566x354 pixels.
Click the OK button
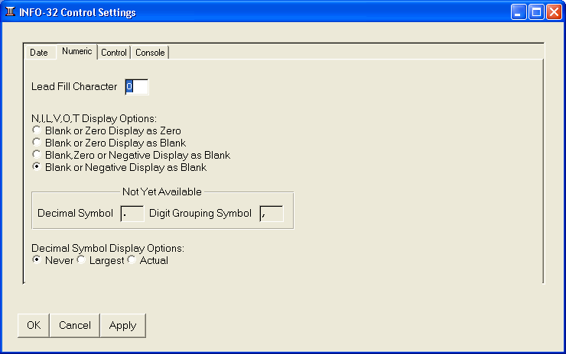coord(34,326)
